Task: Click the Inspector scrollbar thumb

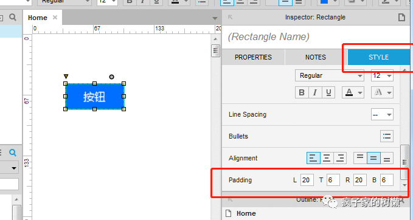Action: coord(404,162)
